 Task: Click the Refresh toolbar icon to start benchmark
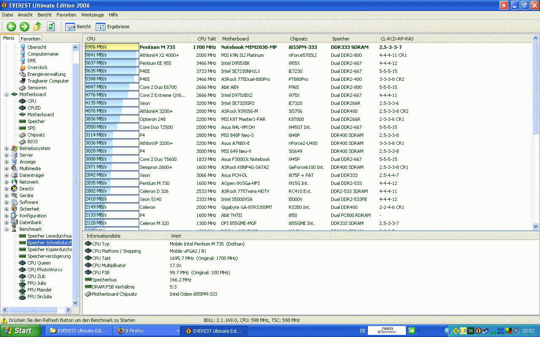point(51,27)
